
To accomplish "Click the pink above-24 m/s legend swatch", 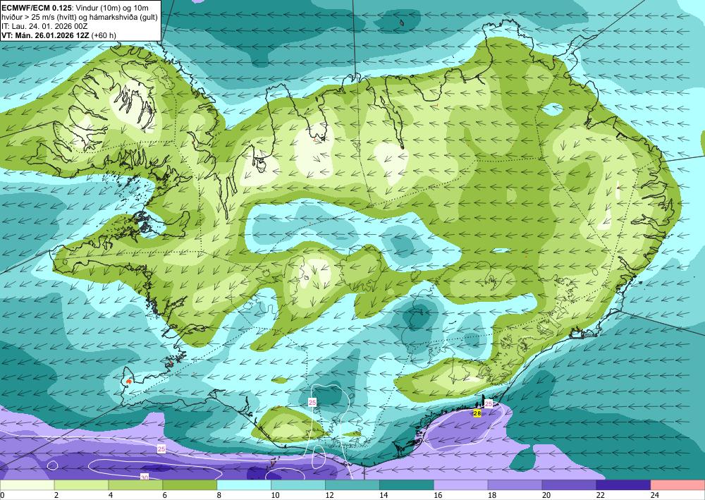I will (x=678, y=485).
